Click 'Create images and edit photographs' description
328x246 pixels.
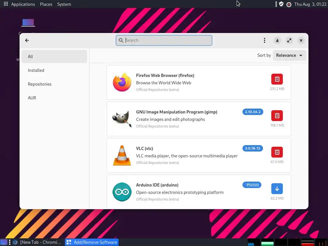point(170,119)
